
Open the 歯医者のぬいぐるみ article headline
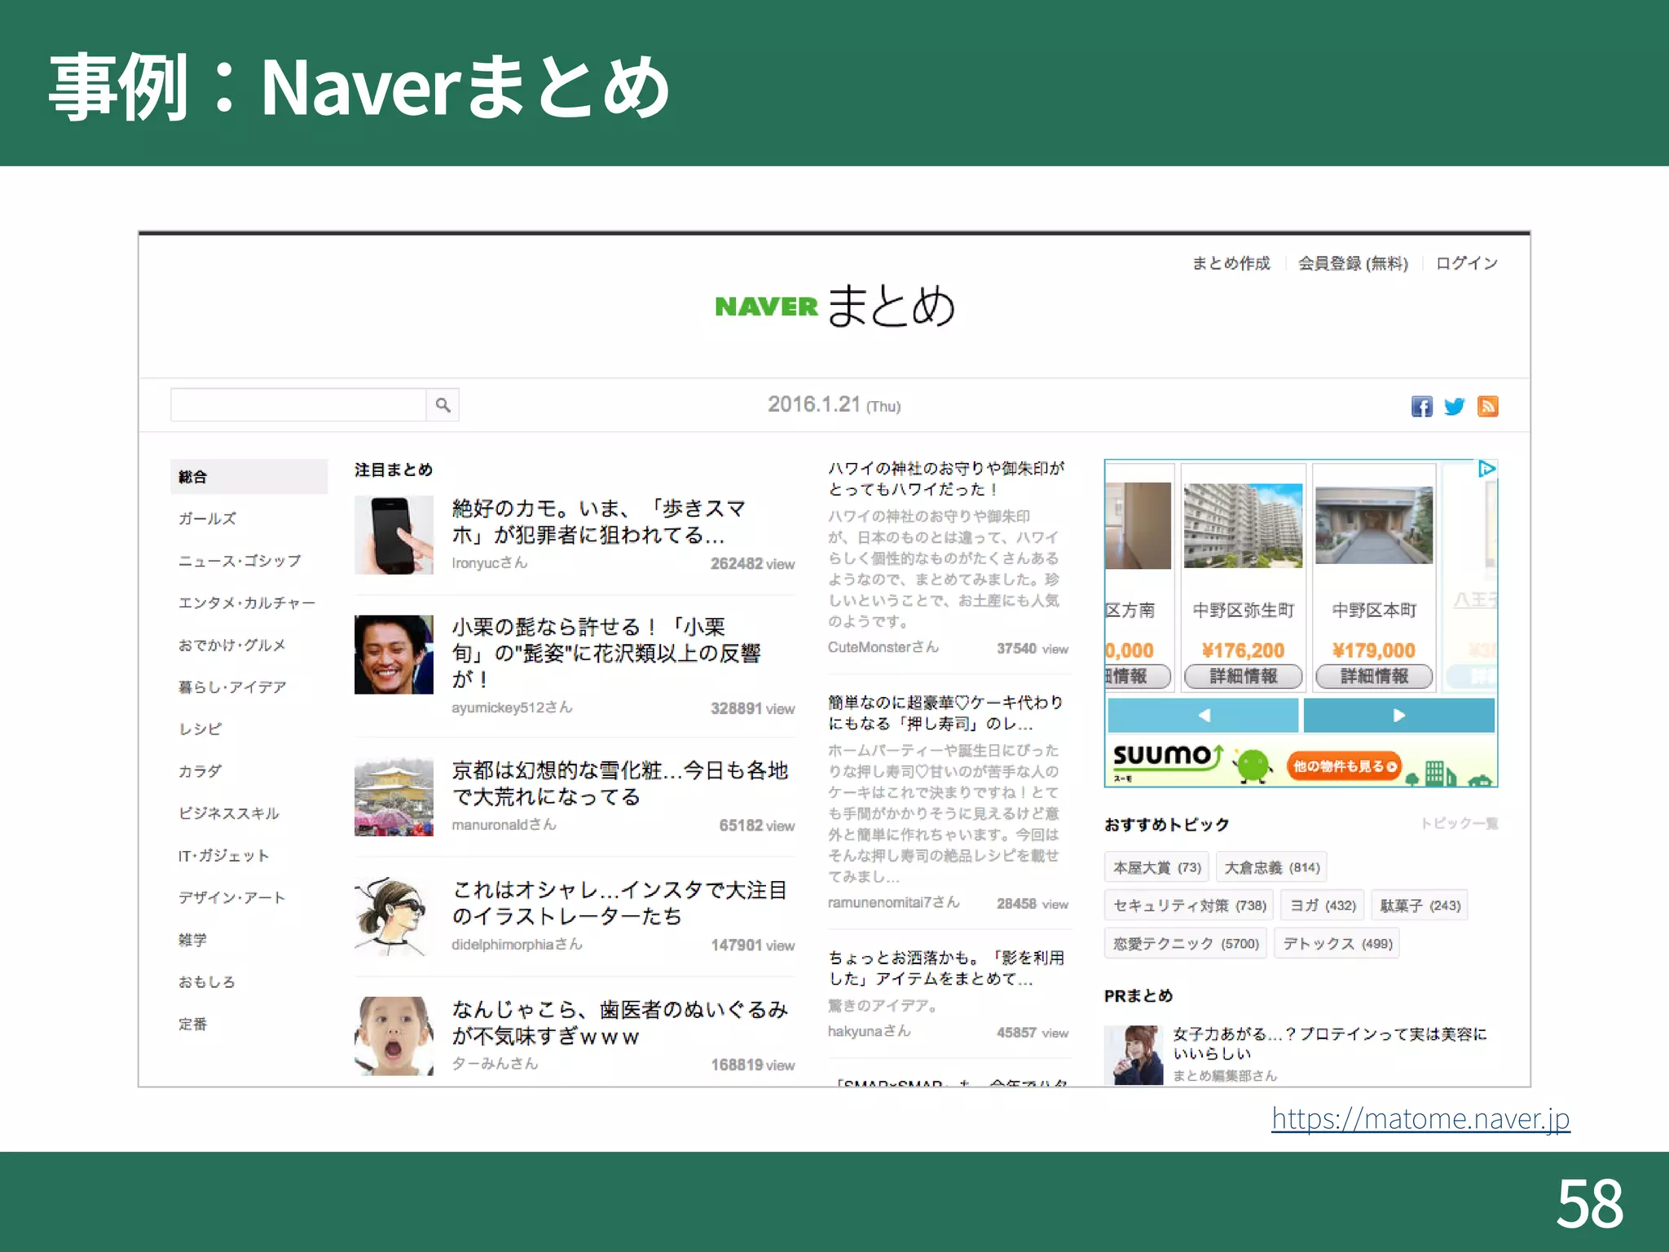[620, 1023]
